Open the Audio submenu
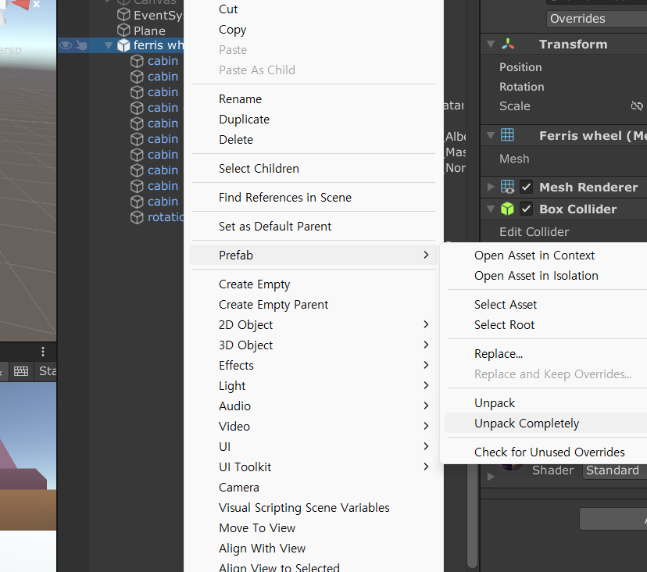Image resolution: width=647 pixels, height=572 pixels. pos(313,406)
